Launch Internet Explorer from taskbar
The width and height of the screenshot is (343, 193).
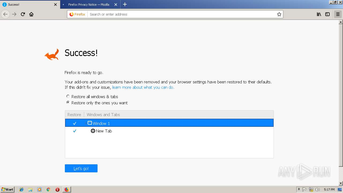click(x=21, y=190)
